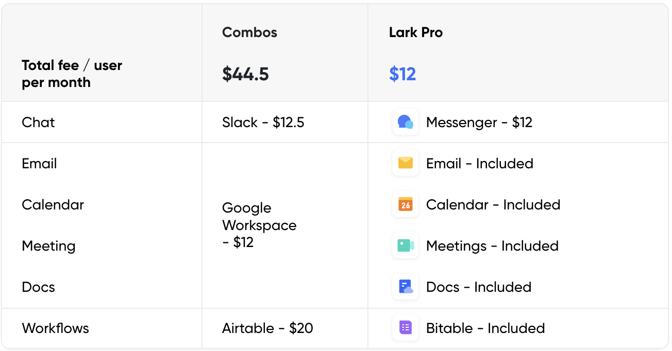Click the Messenger - $12 label

tap(479, 122)
